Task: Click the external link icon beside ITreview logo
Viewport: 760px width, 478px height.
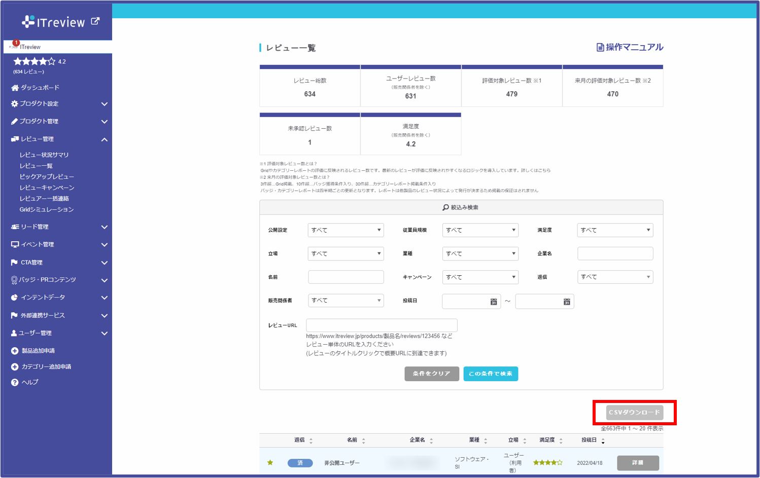Action: 95,21
